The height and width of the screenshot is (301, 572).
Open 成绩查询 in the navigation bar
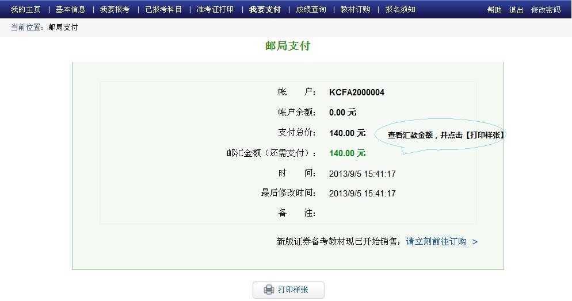(311, 10)
